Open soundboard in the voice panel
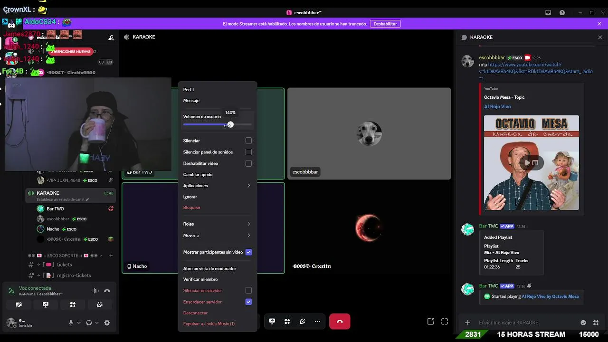The width and height of the screenshot is (608, 342). click(x=100, y=304)
